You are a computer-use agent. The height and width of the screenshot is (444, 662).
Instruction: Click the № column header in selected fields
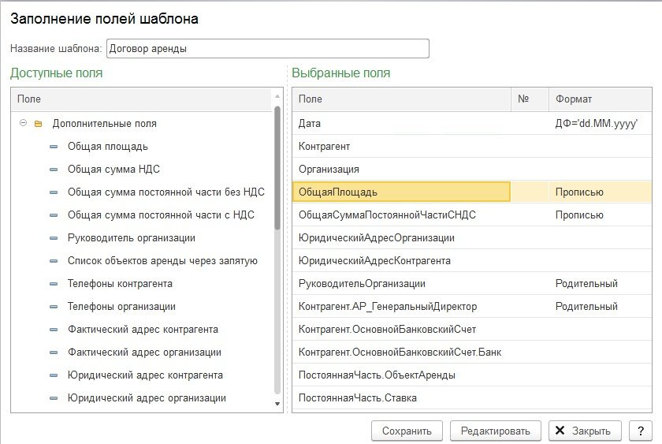click(530, 99)
